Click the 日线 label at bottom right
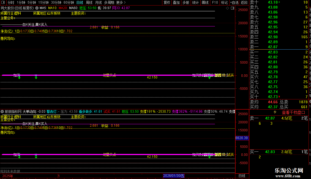This screenshot has height=179, width=311. [242, 176]
